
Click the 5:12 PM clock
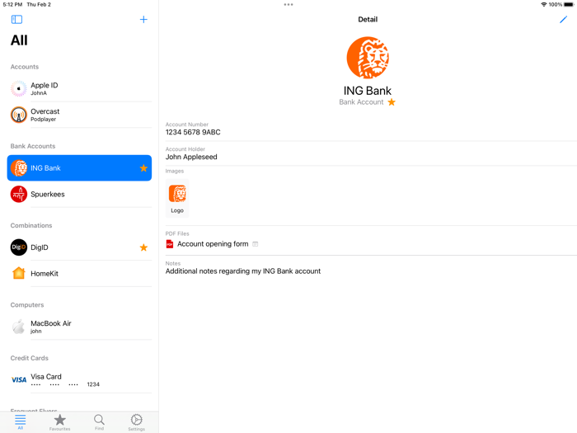click(12, 4)
